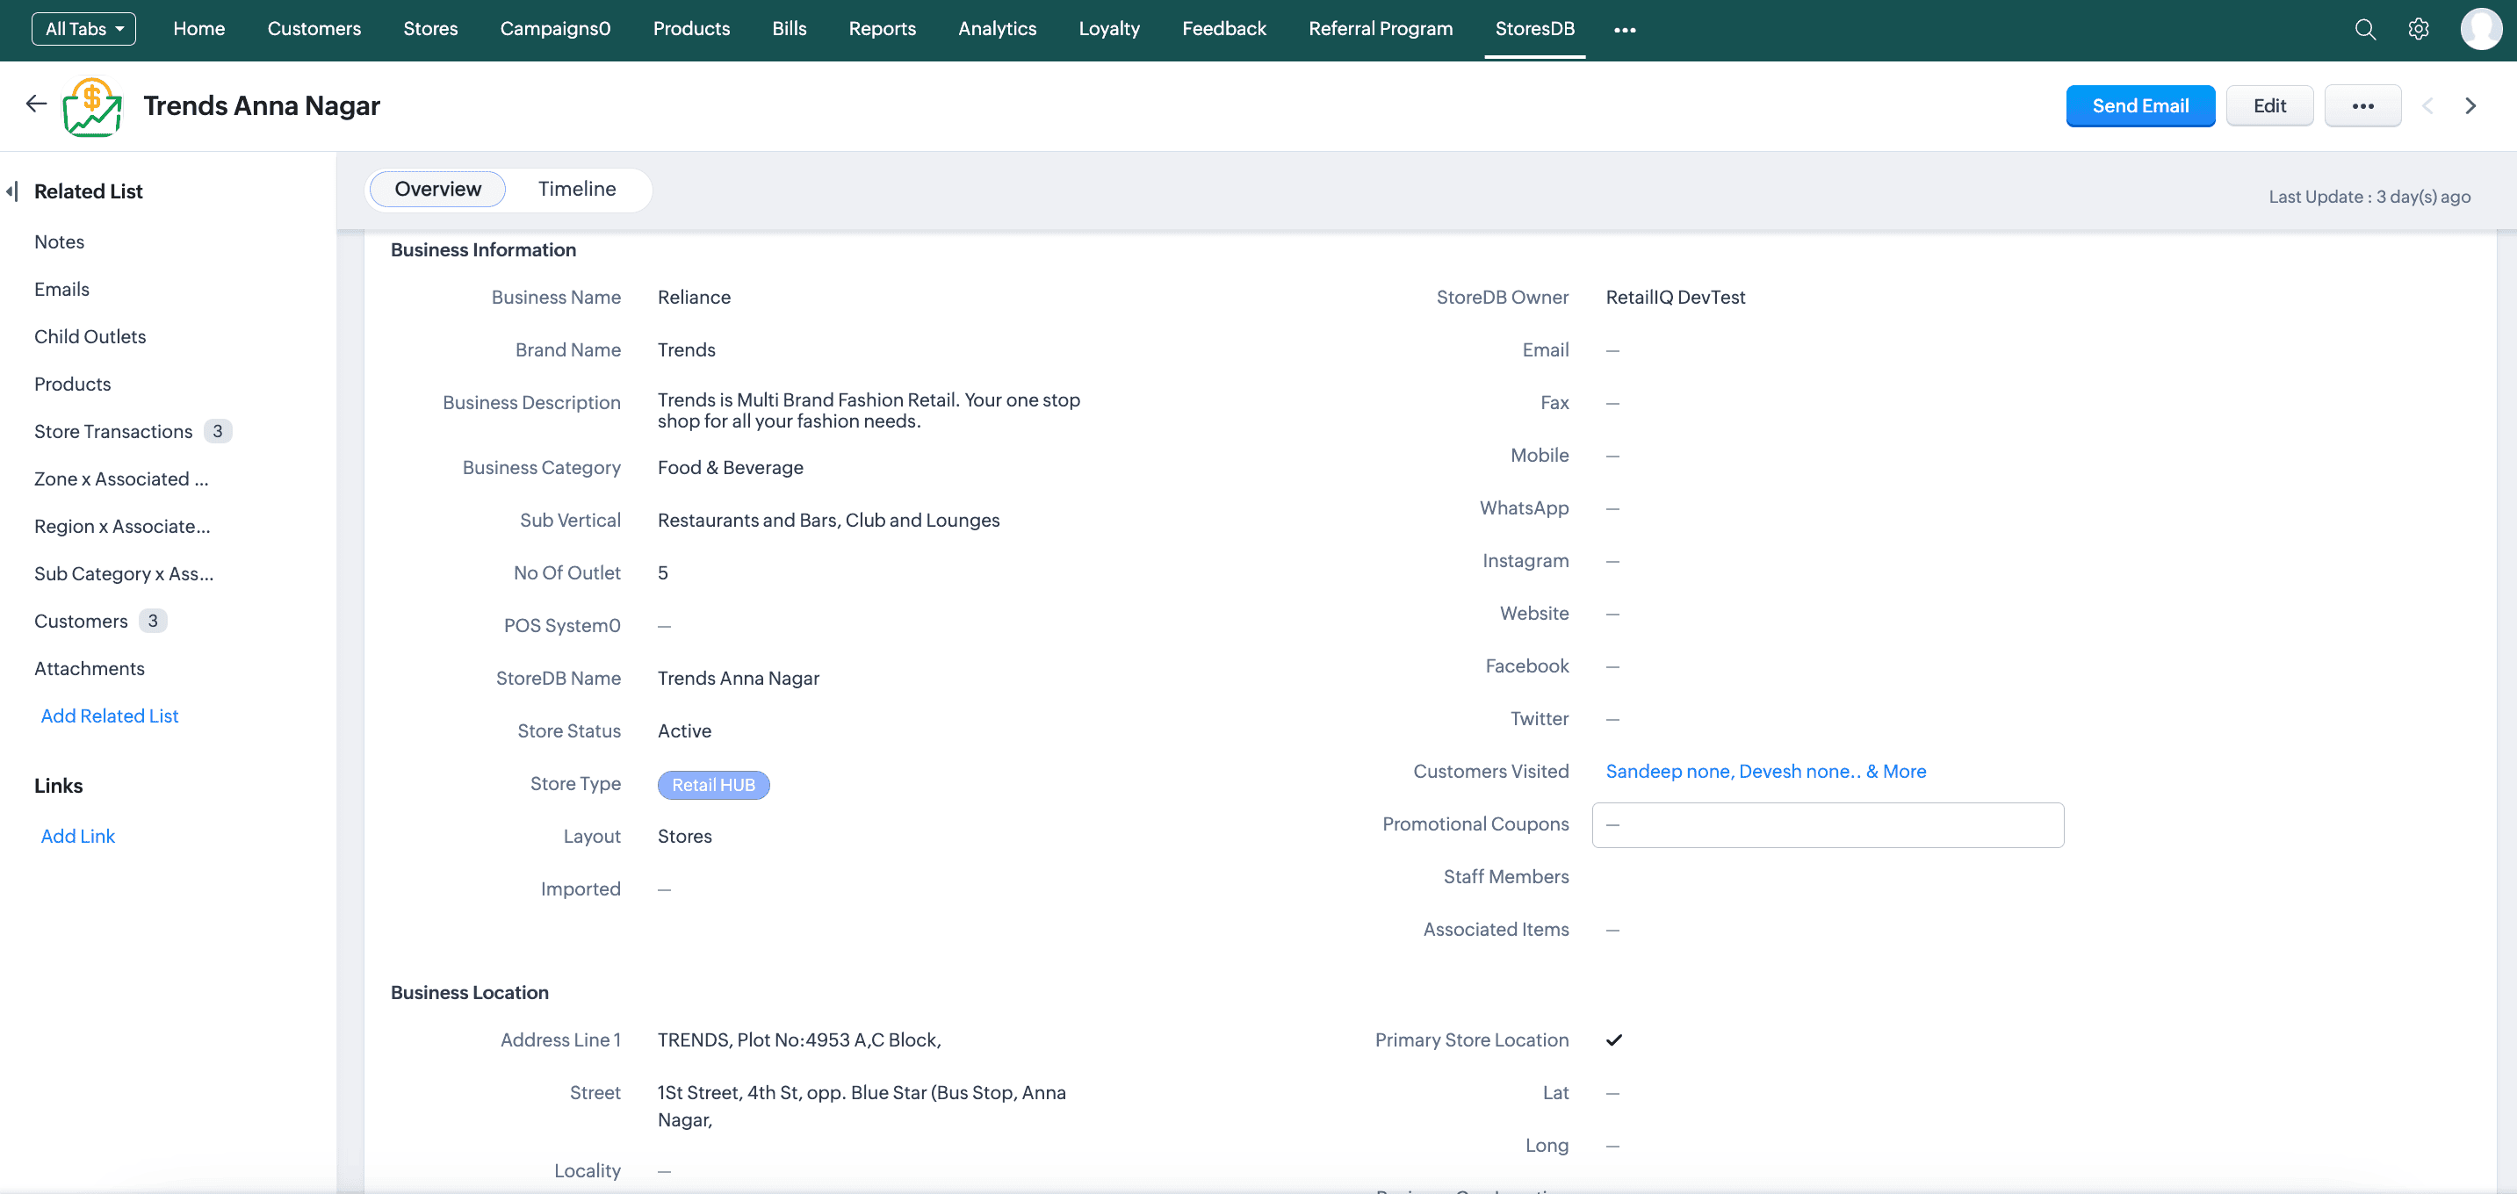
Task: Jump to Attachments related list
Action: pyautogui.click(x=89, y=668)
